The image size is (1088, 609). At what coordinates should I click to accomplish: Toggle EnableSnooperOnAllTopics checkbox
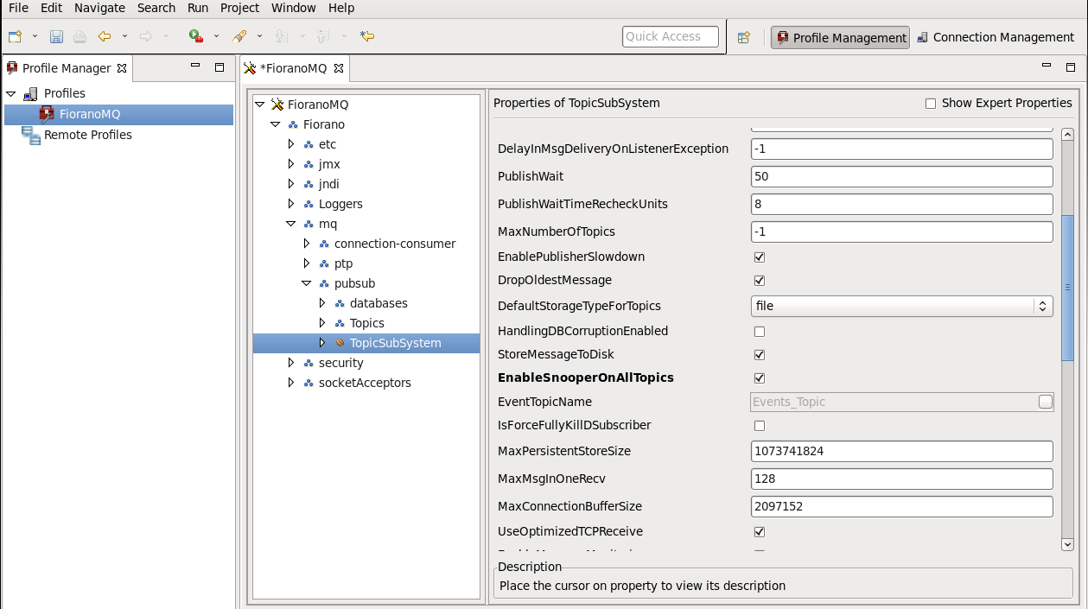click(760, 378)
